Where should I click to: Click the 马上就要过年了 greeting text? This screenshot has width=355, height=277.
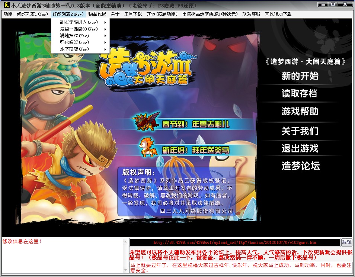241,268
